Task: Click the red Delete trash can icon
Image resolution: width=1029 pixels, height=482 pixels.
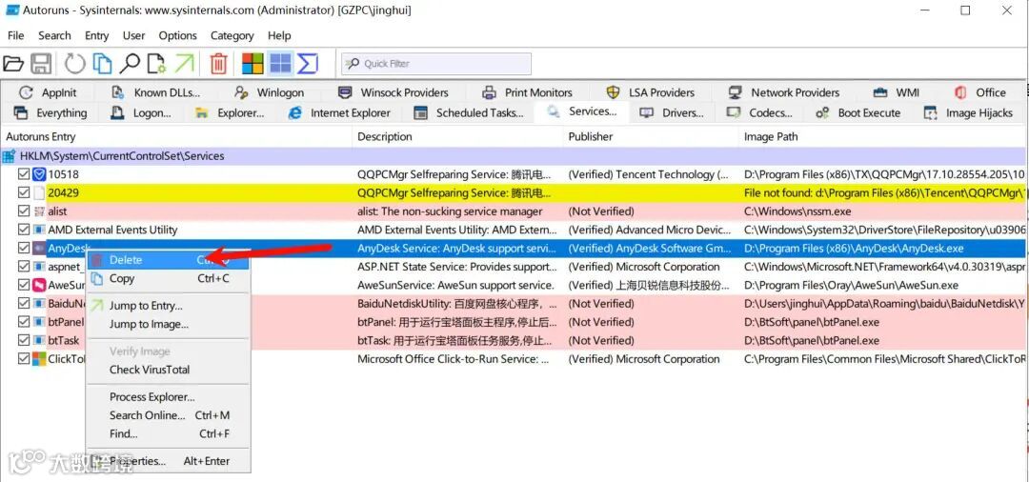Action: (218, 64)
